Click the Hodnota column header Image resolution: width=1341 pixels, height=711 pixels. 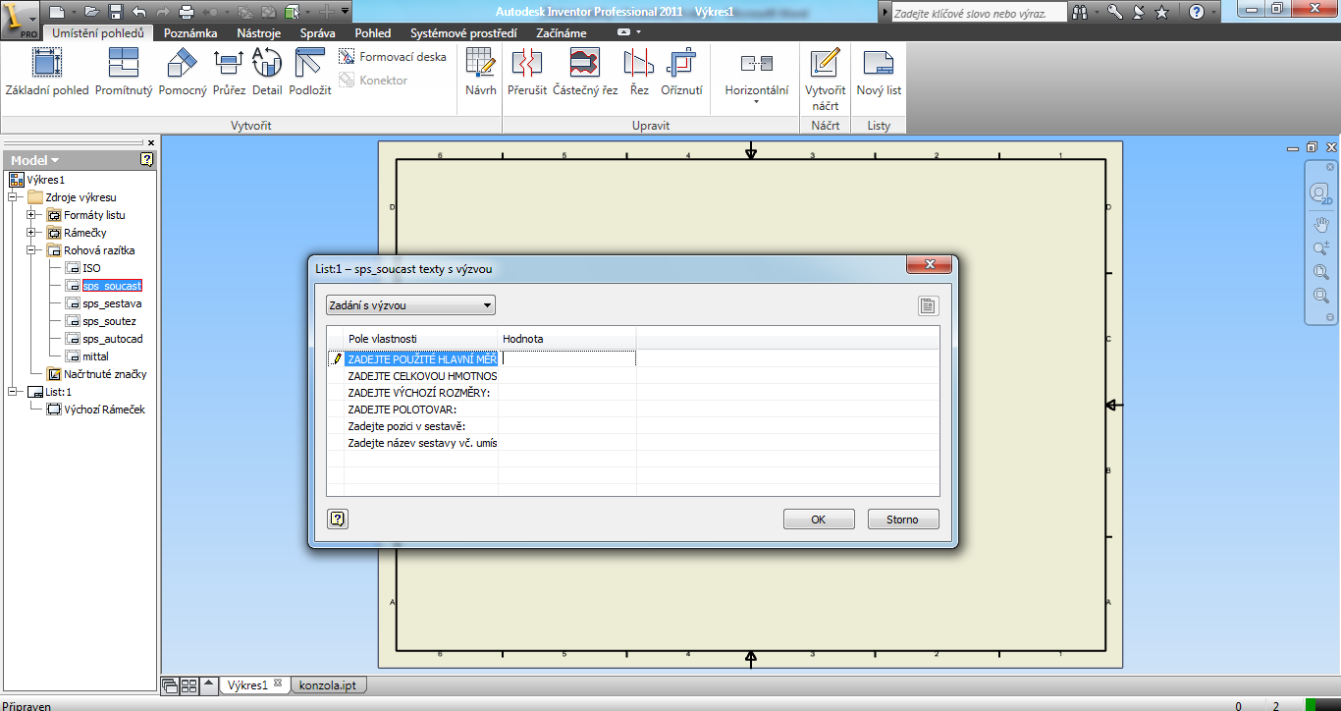point(567,339)
